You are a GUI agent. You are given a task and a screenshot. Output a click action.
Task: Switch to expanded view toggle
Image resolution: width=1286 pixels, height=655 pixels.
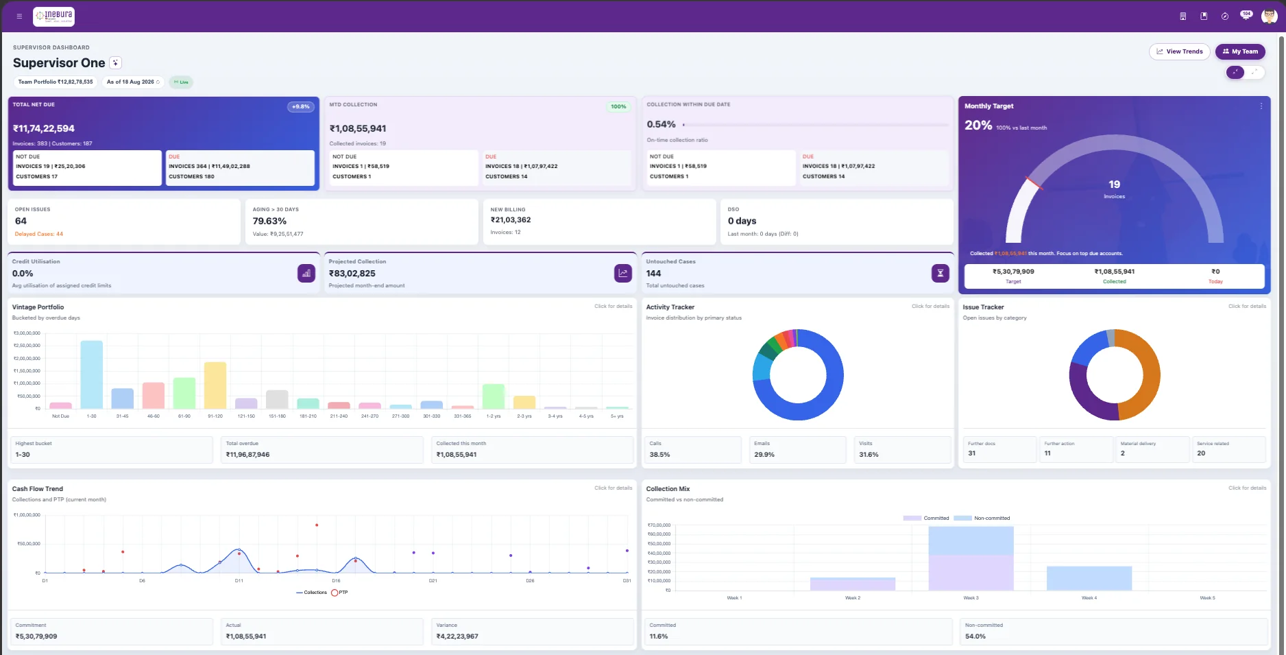click(1254, 72)
